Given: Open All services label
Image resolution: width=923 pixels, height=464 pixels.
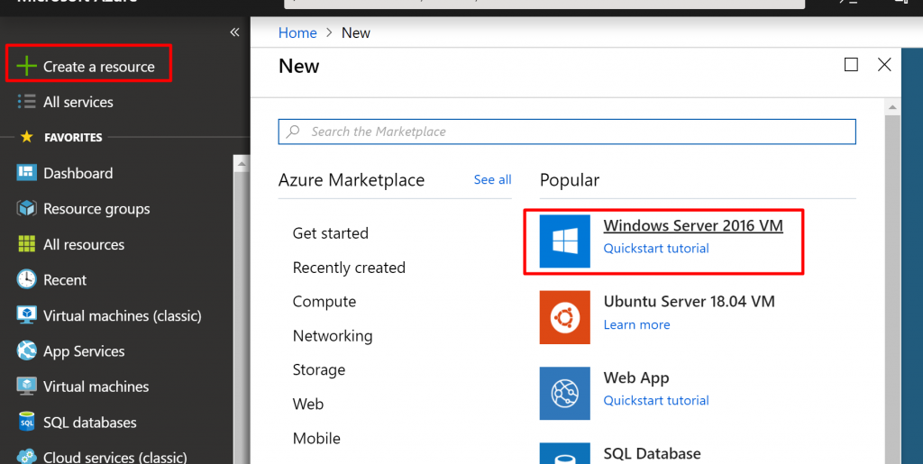Looking at the screenshot, I should pos(78,102).
